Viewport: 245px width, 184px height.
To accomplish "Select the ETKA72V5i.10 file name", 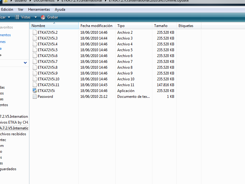I will (48, 79).
